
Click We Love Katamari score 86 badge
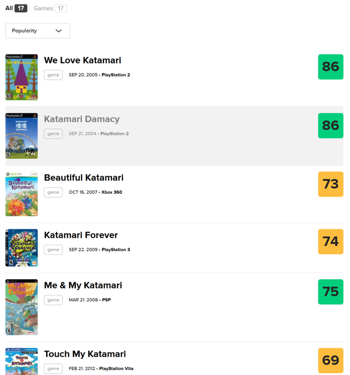coord(330,67)
